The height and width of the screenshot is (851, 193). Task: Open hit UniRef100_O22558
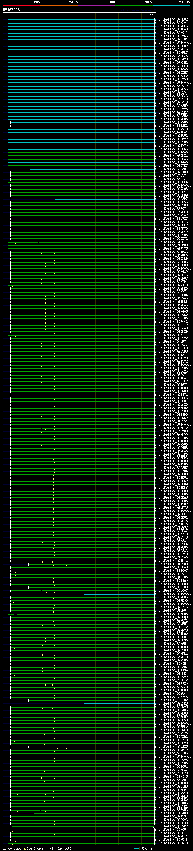click(173, 79)
